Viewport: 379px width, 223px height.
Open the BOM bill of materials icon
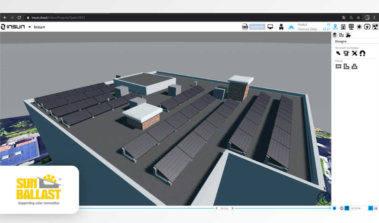point(245,27)
